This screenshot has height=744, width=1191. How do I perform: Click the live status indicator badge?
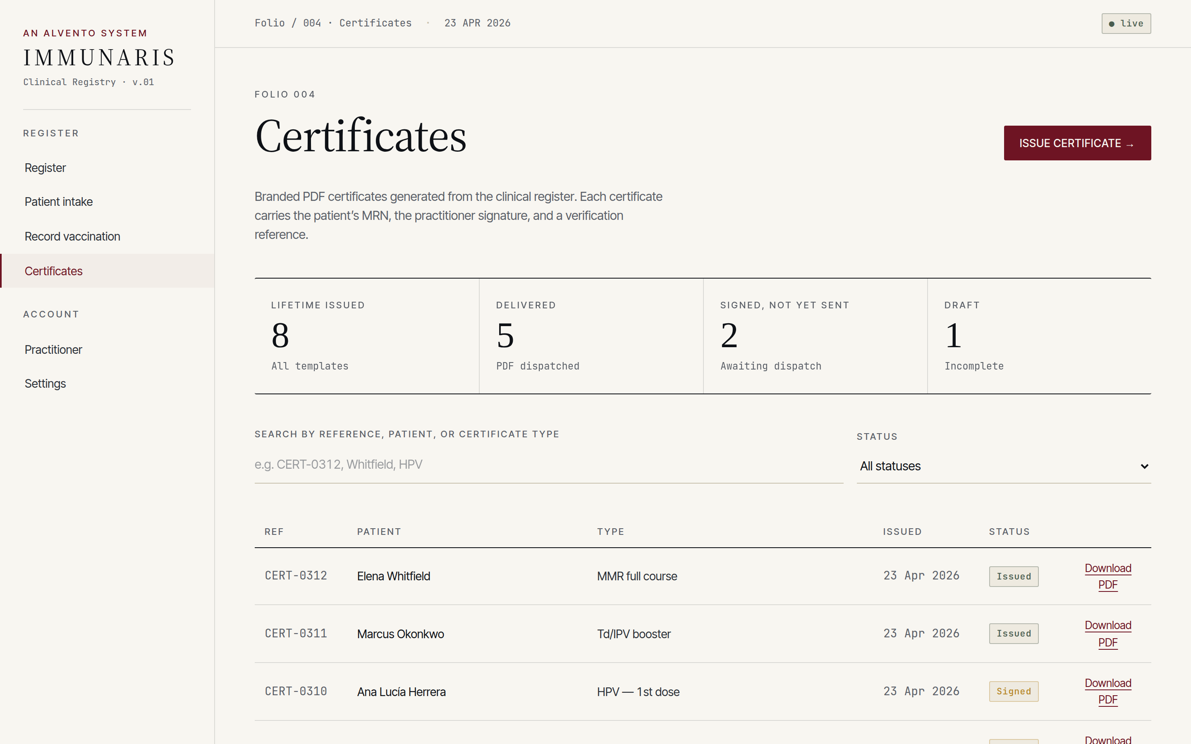[x=1126, y=23]
